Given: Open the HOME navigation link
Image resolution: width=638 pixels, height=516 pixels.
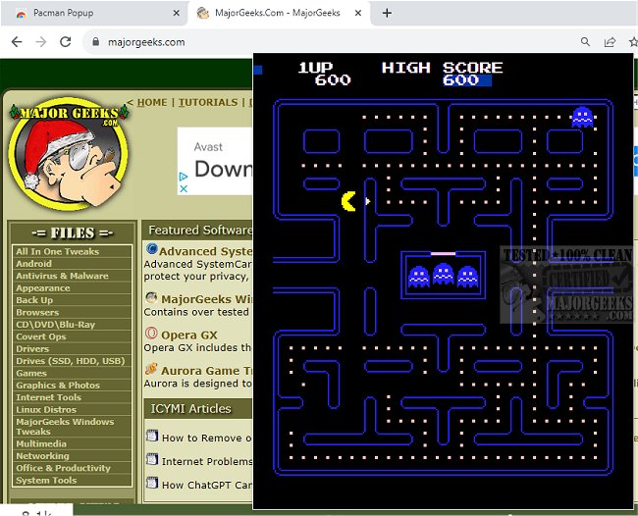Looking at the screenshot, I should 152,102.
